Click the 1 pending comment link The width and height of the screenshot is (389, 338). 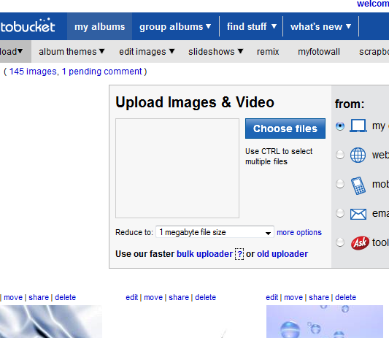[x=101, y=72]
